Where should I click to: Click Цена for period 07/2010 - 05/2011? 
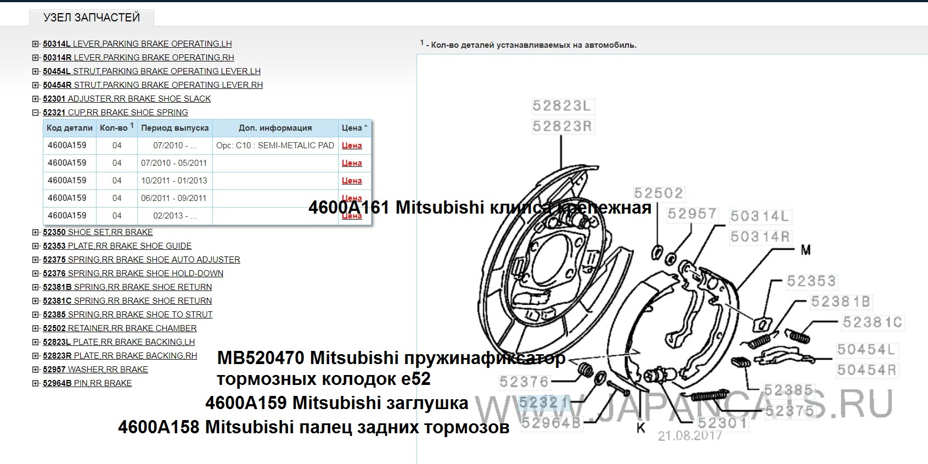[x=352, y=163]
